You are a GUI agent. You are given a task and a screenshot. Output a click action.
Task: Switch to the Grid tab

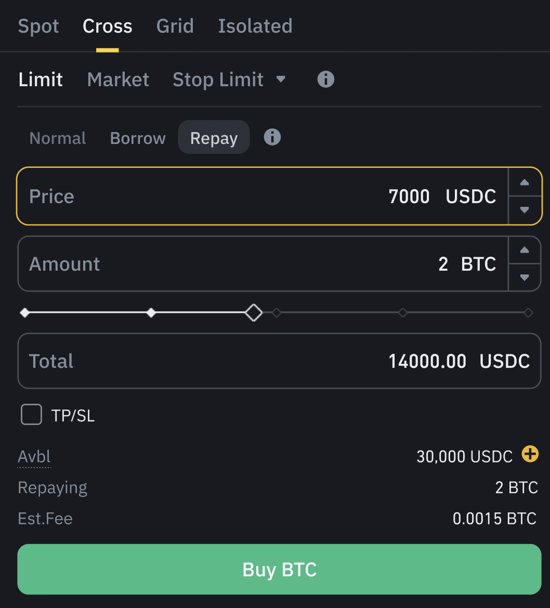point(175,26)
